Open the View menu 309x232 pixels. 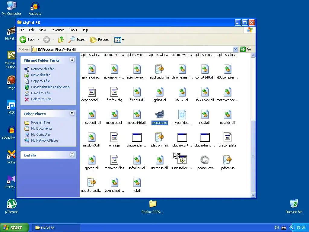43,30
